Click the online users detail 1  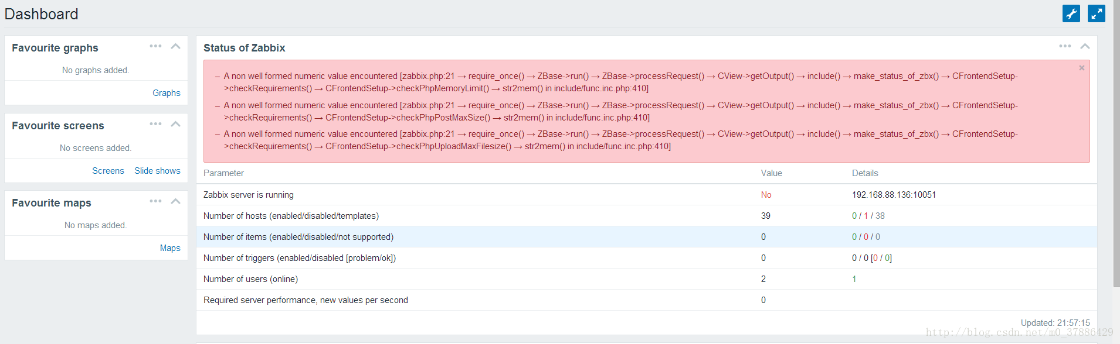pos(854,279)
